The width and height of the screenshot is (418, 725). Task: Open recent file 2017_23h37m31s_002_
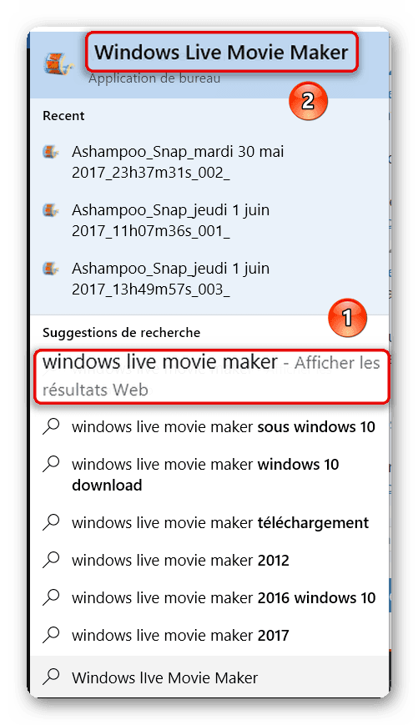[x=178, y=162]
